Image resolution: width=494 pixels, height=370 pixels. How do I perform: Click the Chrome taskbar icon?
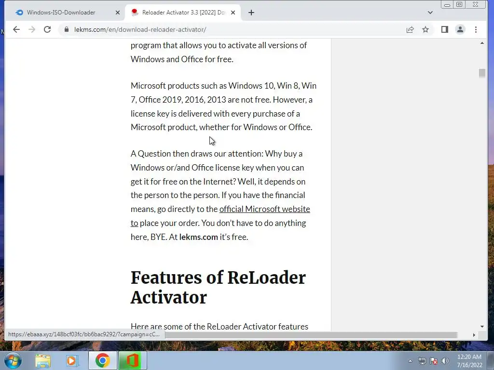(x=102, y=360)
